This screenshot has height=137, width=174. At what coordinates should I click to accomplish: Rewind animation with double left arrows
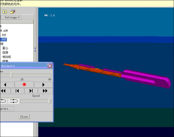(x=3, y=91)
